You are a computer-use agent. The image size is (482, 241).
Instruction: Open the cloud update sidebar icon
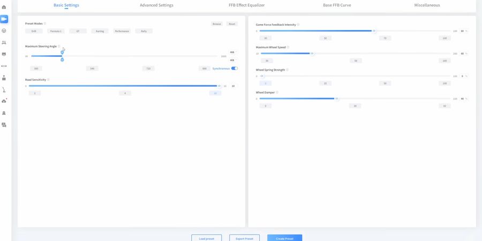point(4,101)
